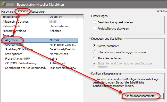Click the Herunterfahren value for VMware Tools
This screenshot has height=102, width=167.
coord(59,26)
